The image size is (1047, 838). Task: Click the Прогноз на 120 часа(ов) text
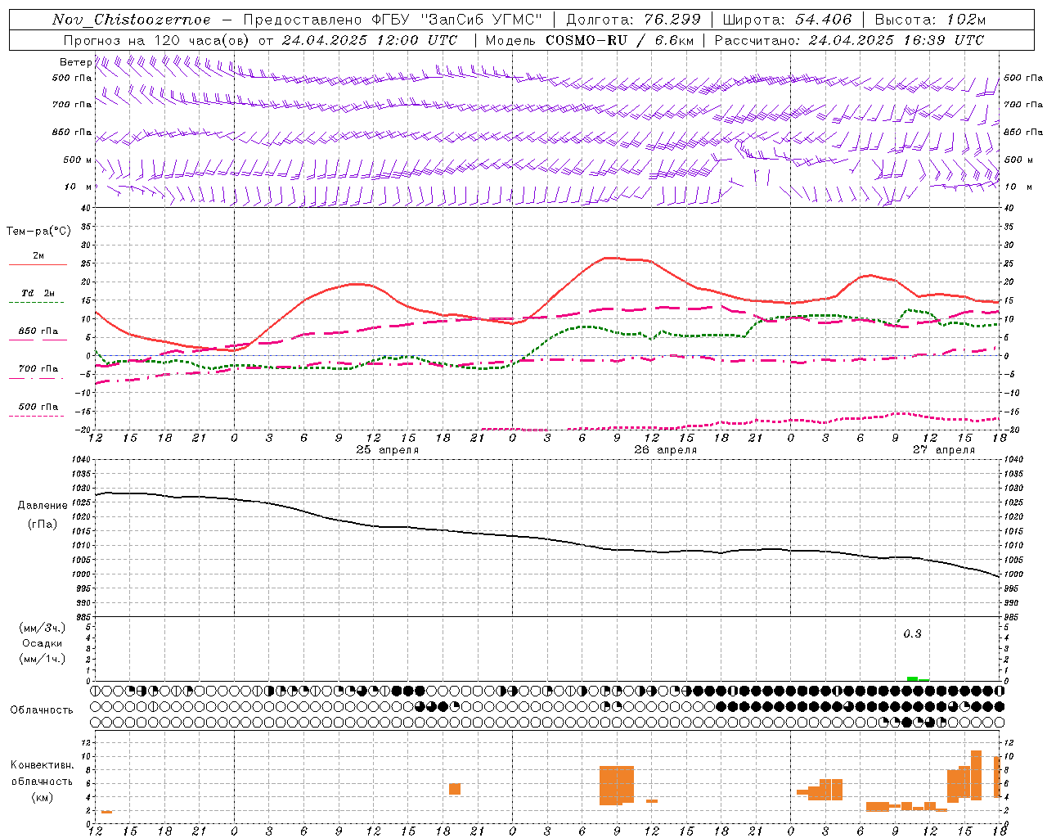[157, 39]
